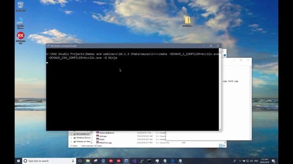This screenshot has height=164, width=293.
Task: Maximize the white background window
Action: (241, 60)
